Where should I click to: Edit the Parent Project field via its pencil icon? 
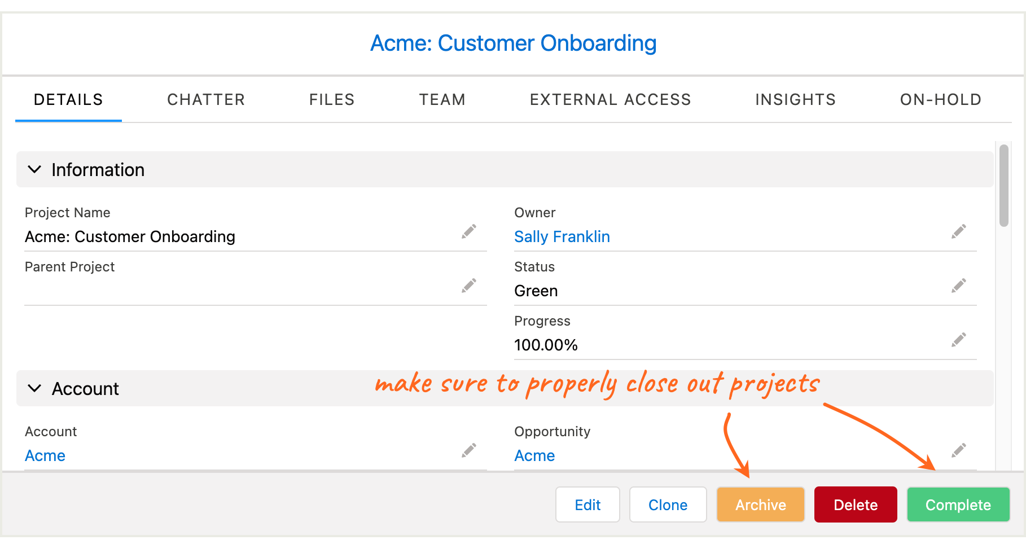coord(469,285)
